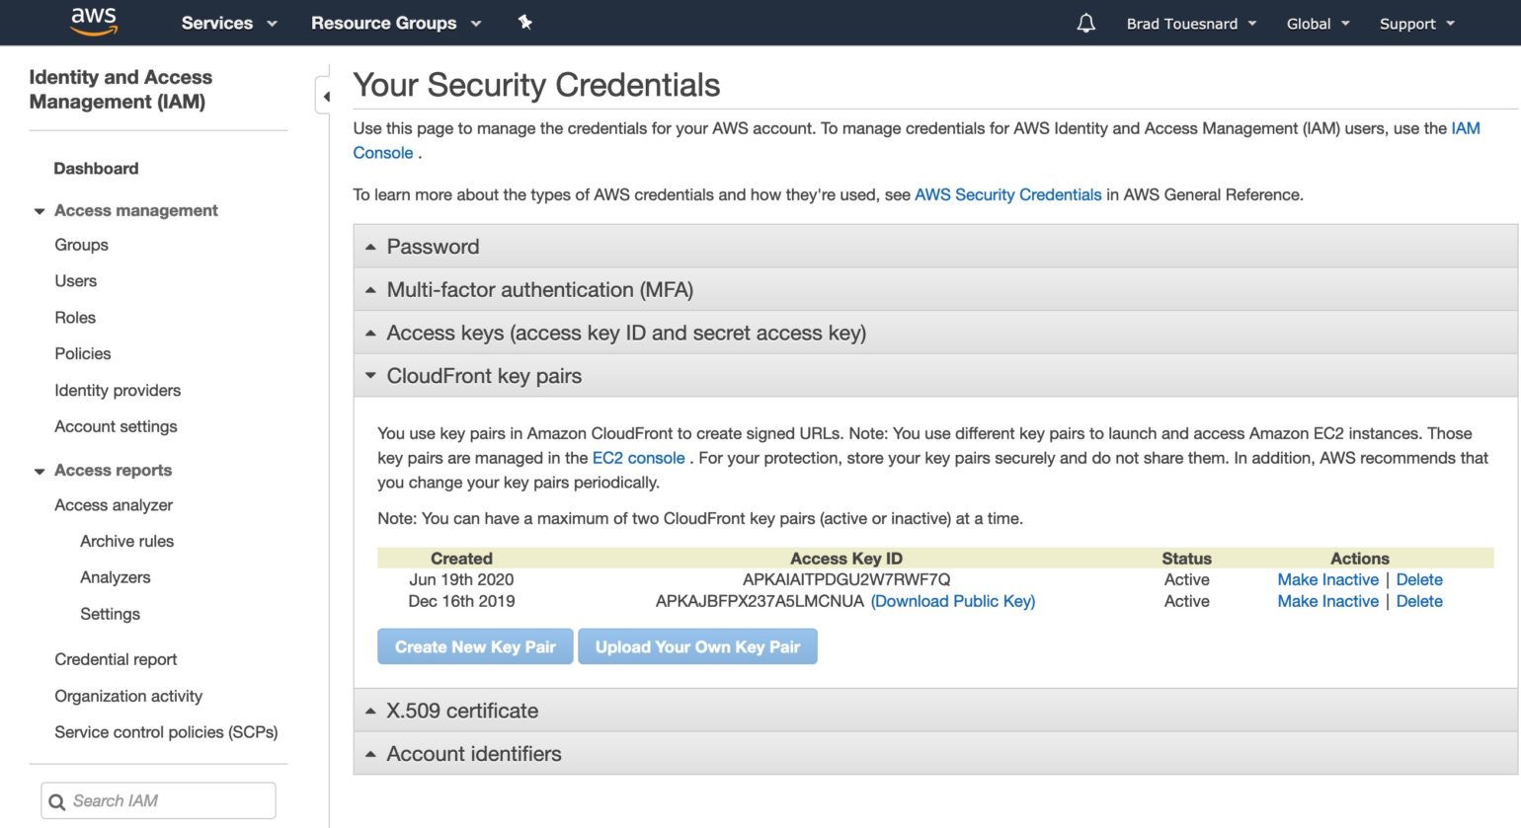Collapse the IAM sidebar with arrow handle
This screenshot has height=828, width=1521.
point(324,96)
